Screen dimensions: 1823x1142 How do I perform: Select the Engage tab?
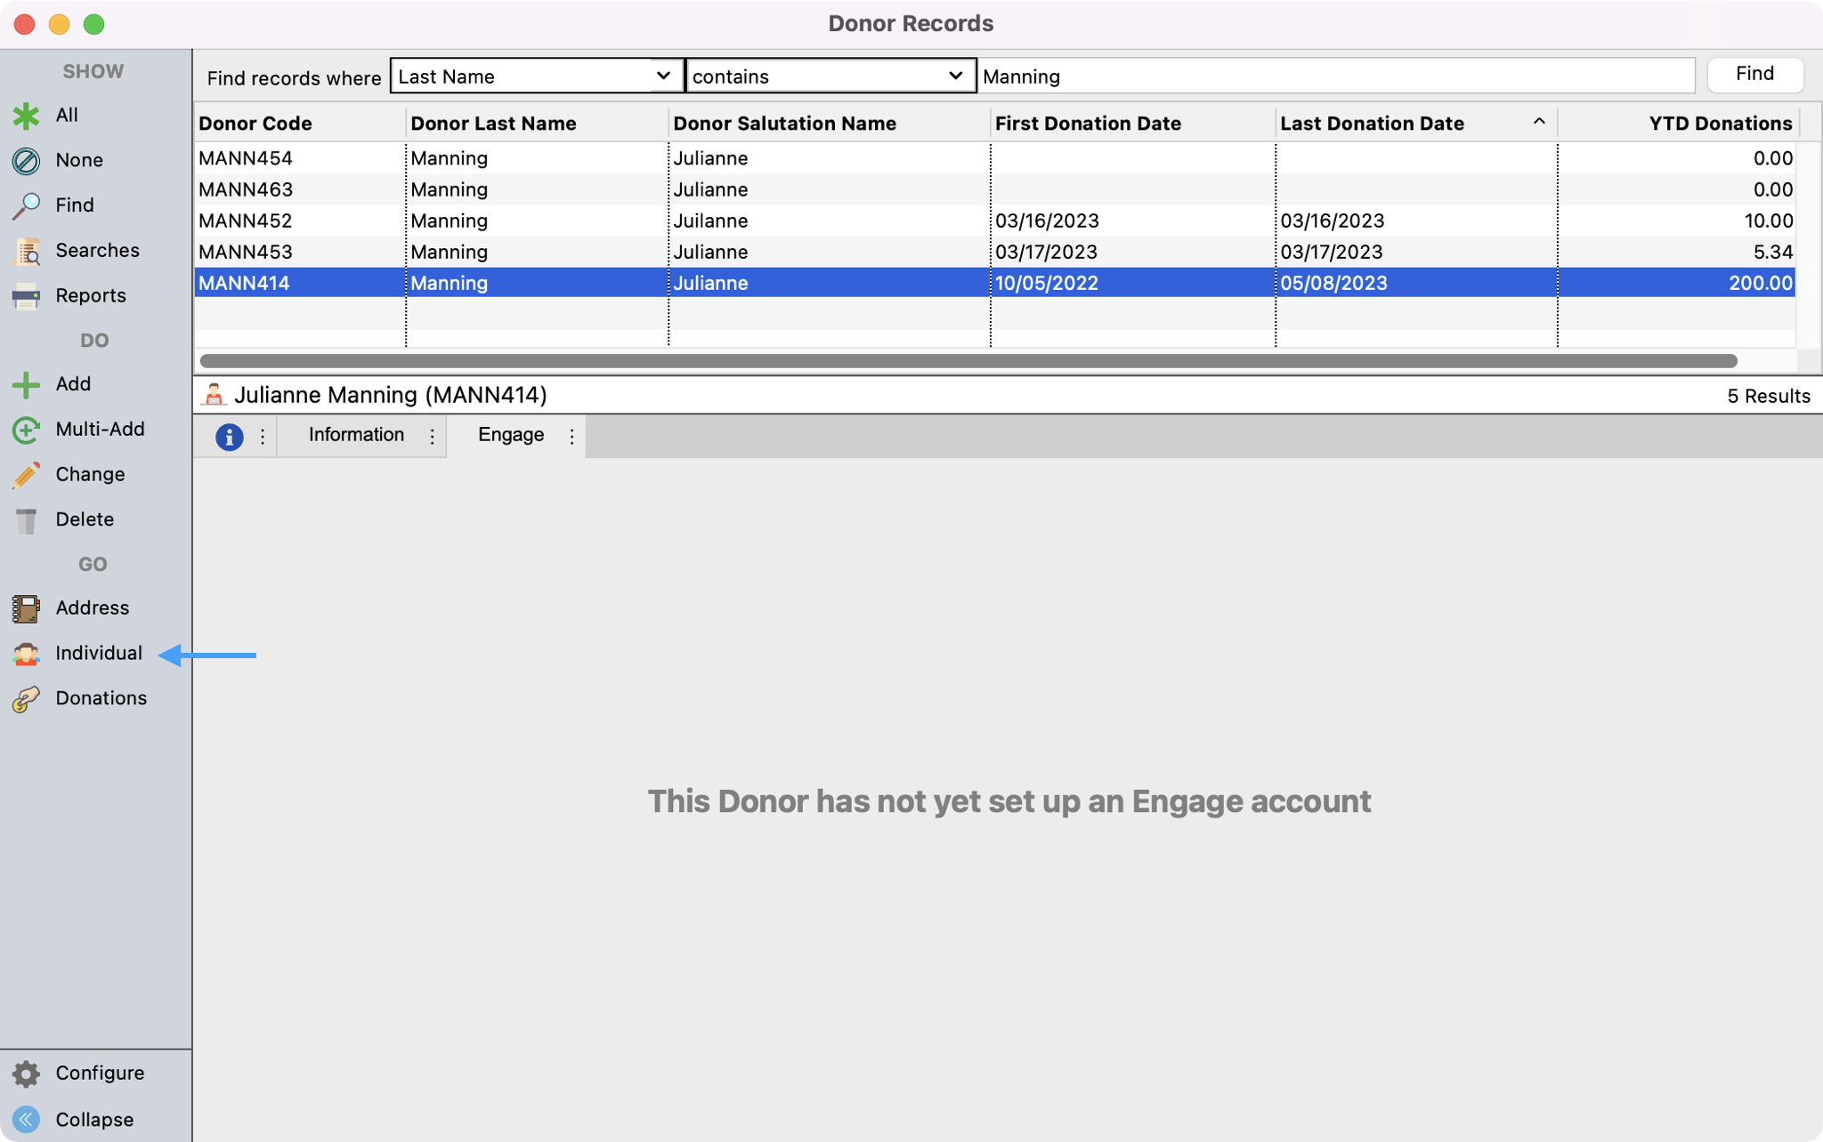[511, 435]
